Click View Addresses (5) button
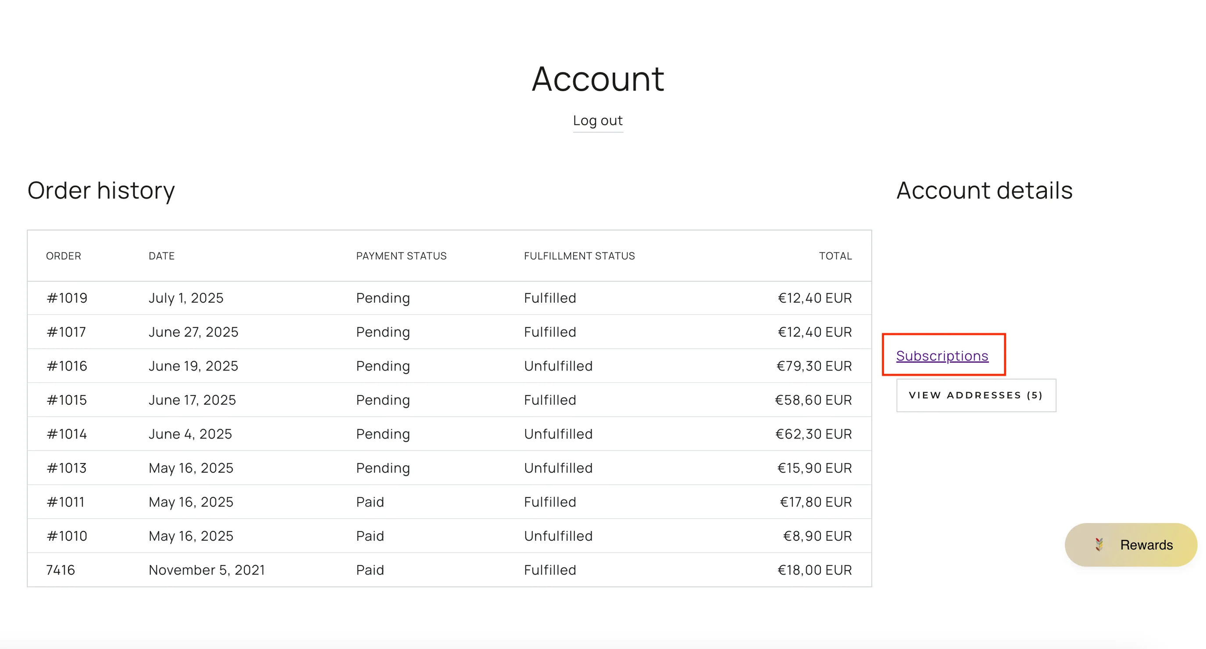 point(976,395)
